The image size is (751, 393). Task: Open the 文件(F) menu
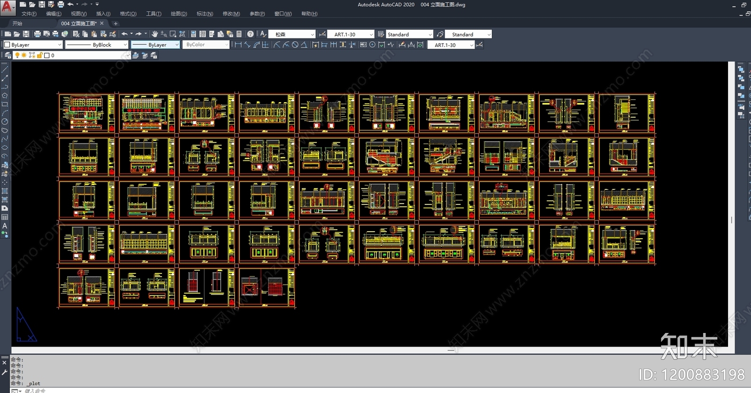29,14
